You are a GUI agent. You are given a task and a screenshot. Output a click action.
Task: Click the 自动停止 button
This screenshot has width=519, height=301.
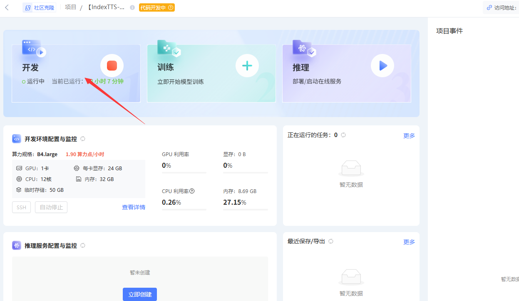point(51,207)
